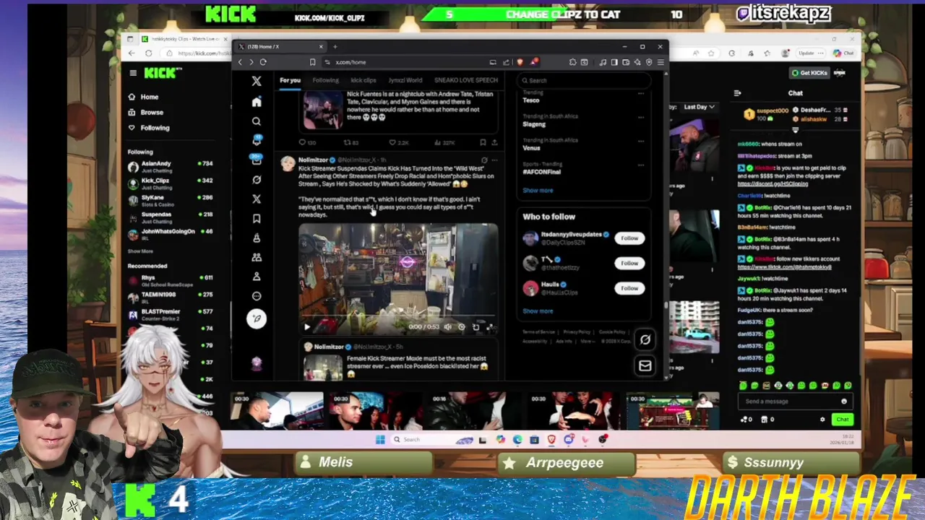Viewport: 925px width, 520px height.
Task: Open Grok icon in X sidebar
Action: pos(257,179)
